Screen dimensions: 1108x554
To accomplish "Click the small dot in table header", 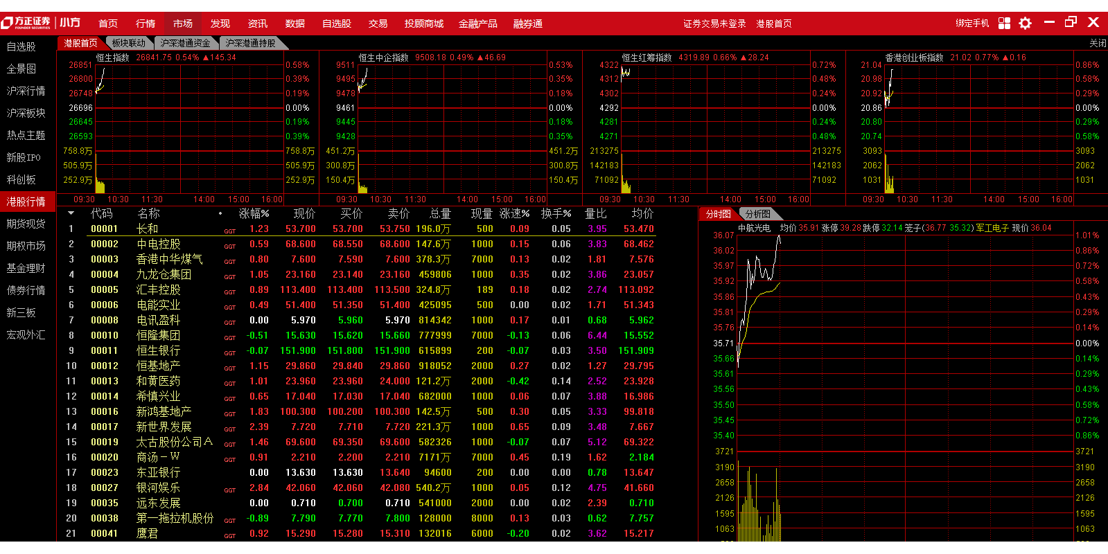I will [x=220, y=214].
